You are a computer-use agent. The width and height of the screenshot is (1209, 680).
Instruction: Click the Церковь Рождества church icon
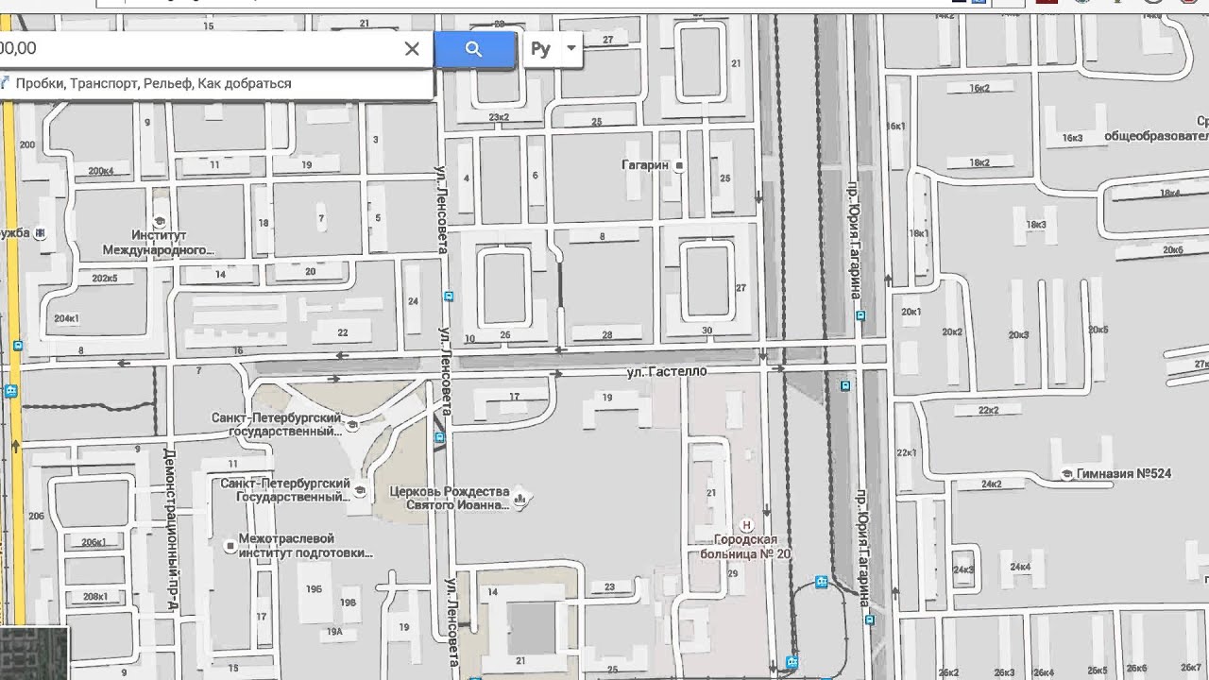pos(519,497)
